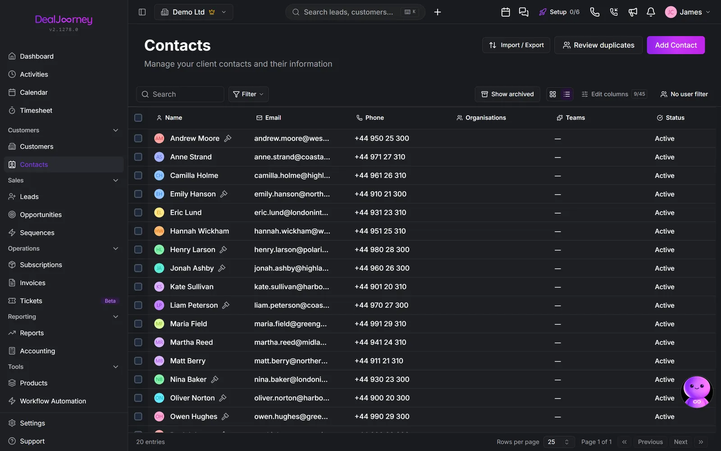Screen dimensions: 721x451
Task: Click the floating purple assistant avatar
Action: [x=697, y=391]
